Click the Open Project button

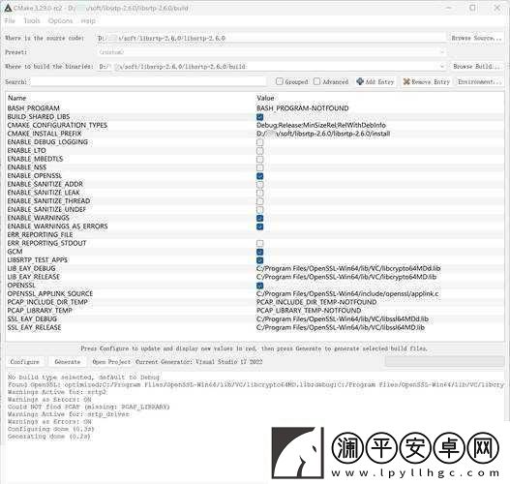click(x=111, y=362)
